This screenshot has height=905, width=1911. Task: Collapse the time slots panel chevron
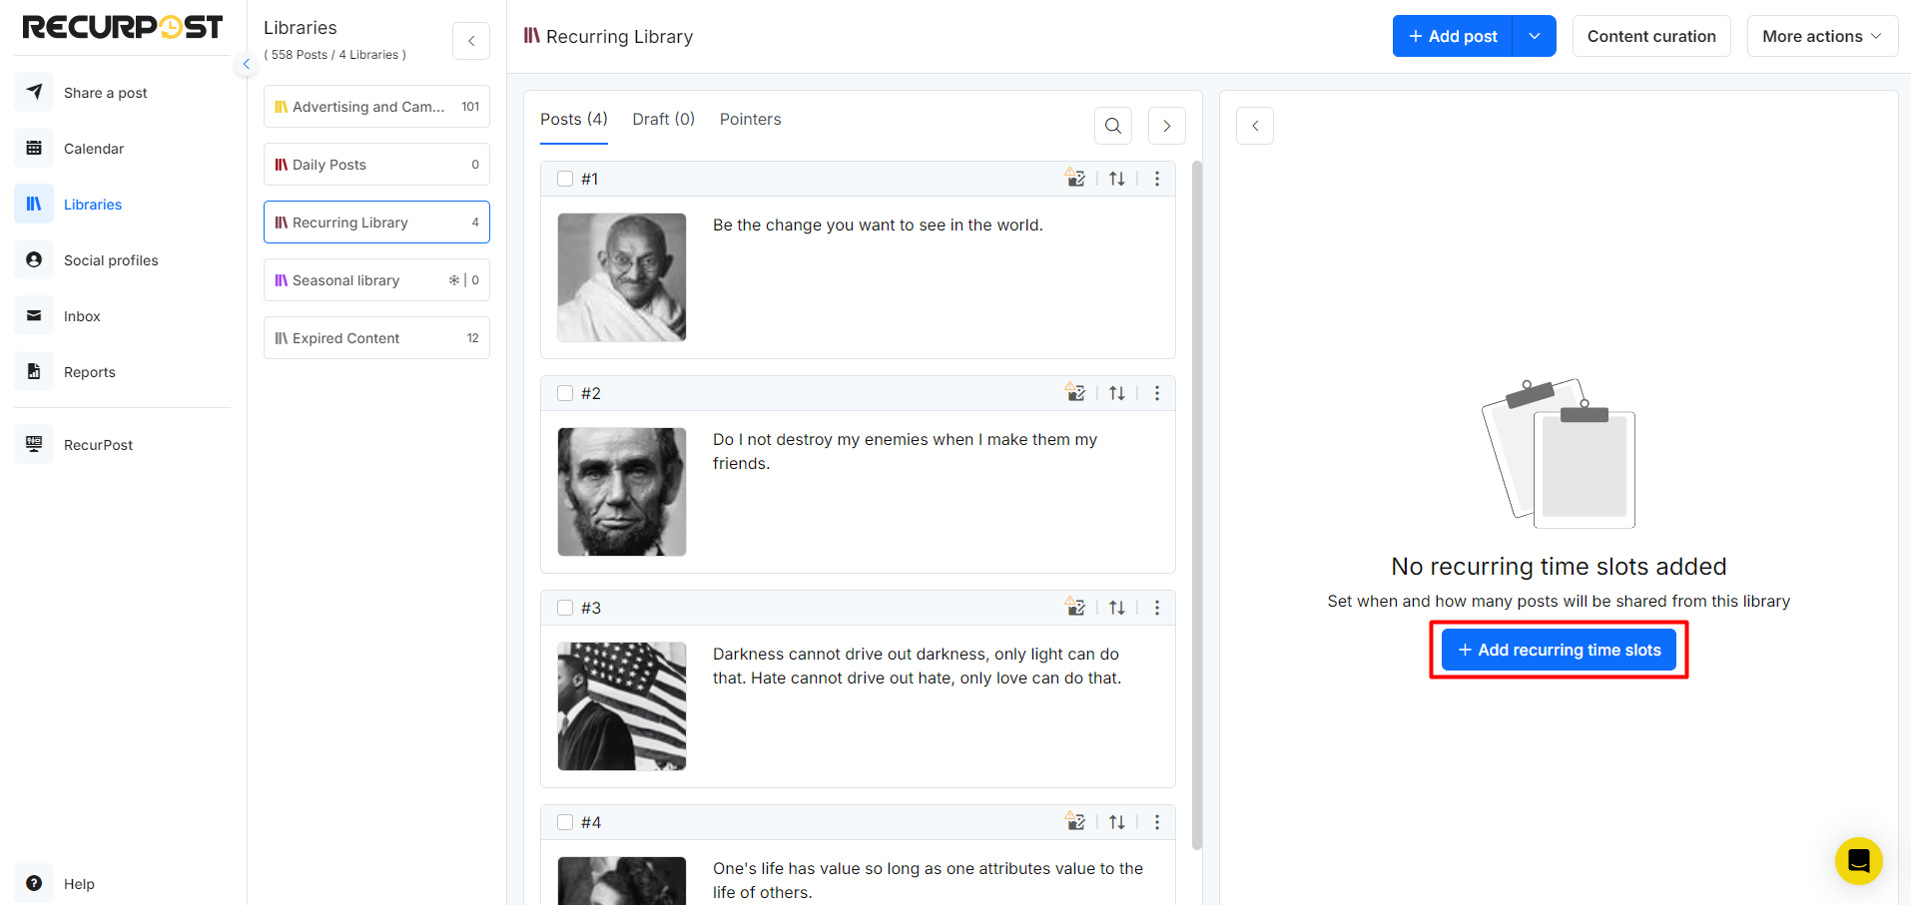click(1255, 126)
